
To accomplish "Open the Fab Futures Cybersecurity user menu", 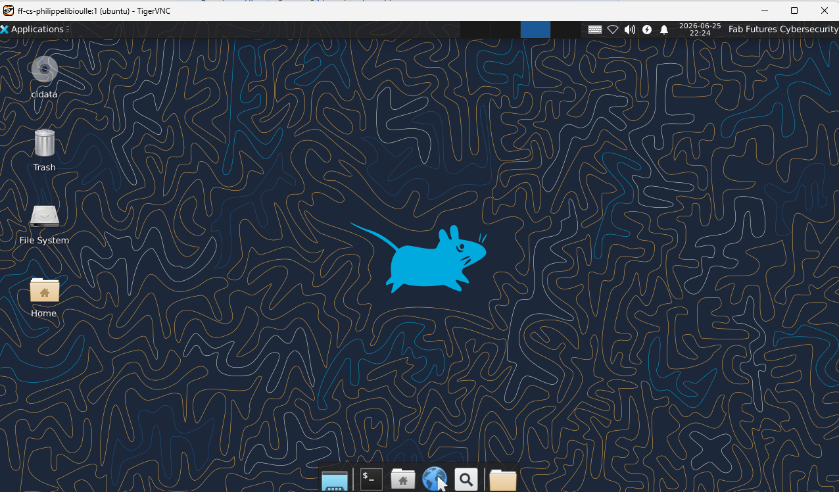I will [783, 29].
